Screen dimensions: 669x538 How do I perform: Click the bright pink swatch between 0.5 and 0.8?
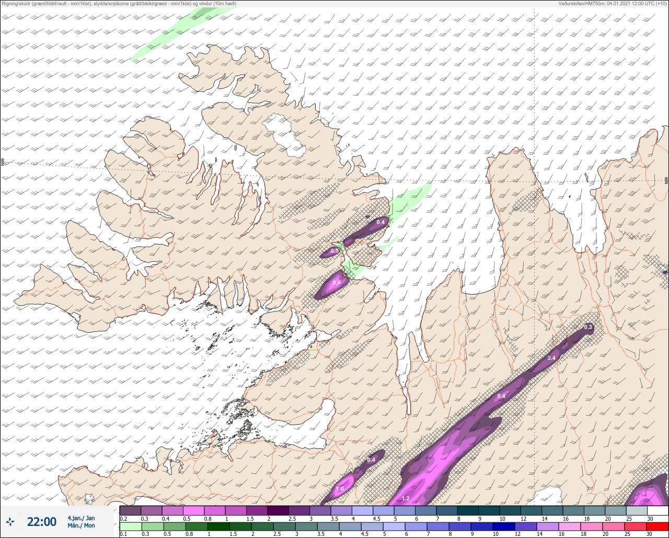point(193,510)
